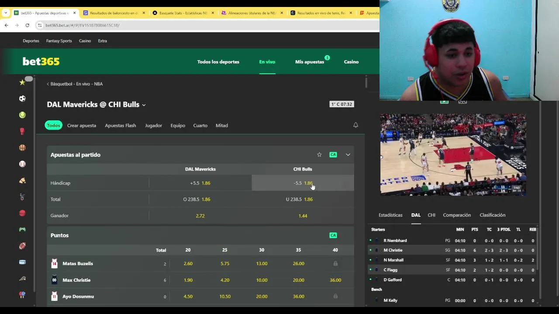Open the Mitad tab
The image size is (559, 314).
tap(222, 126)
